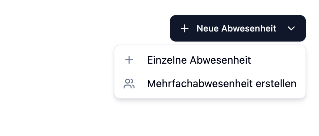Hit the white plus symbol on dark button

(184, 28)
